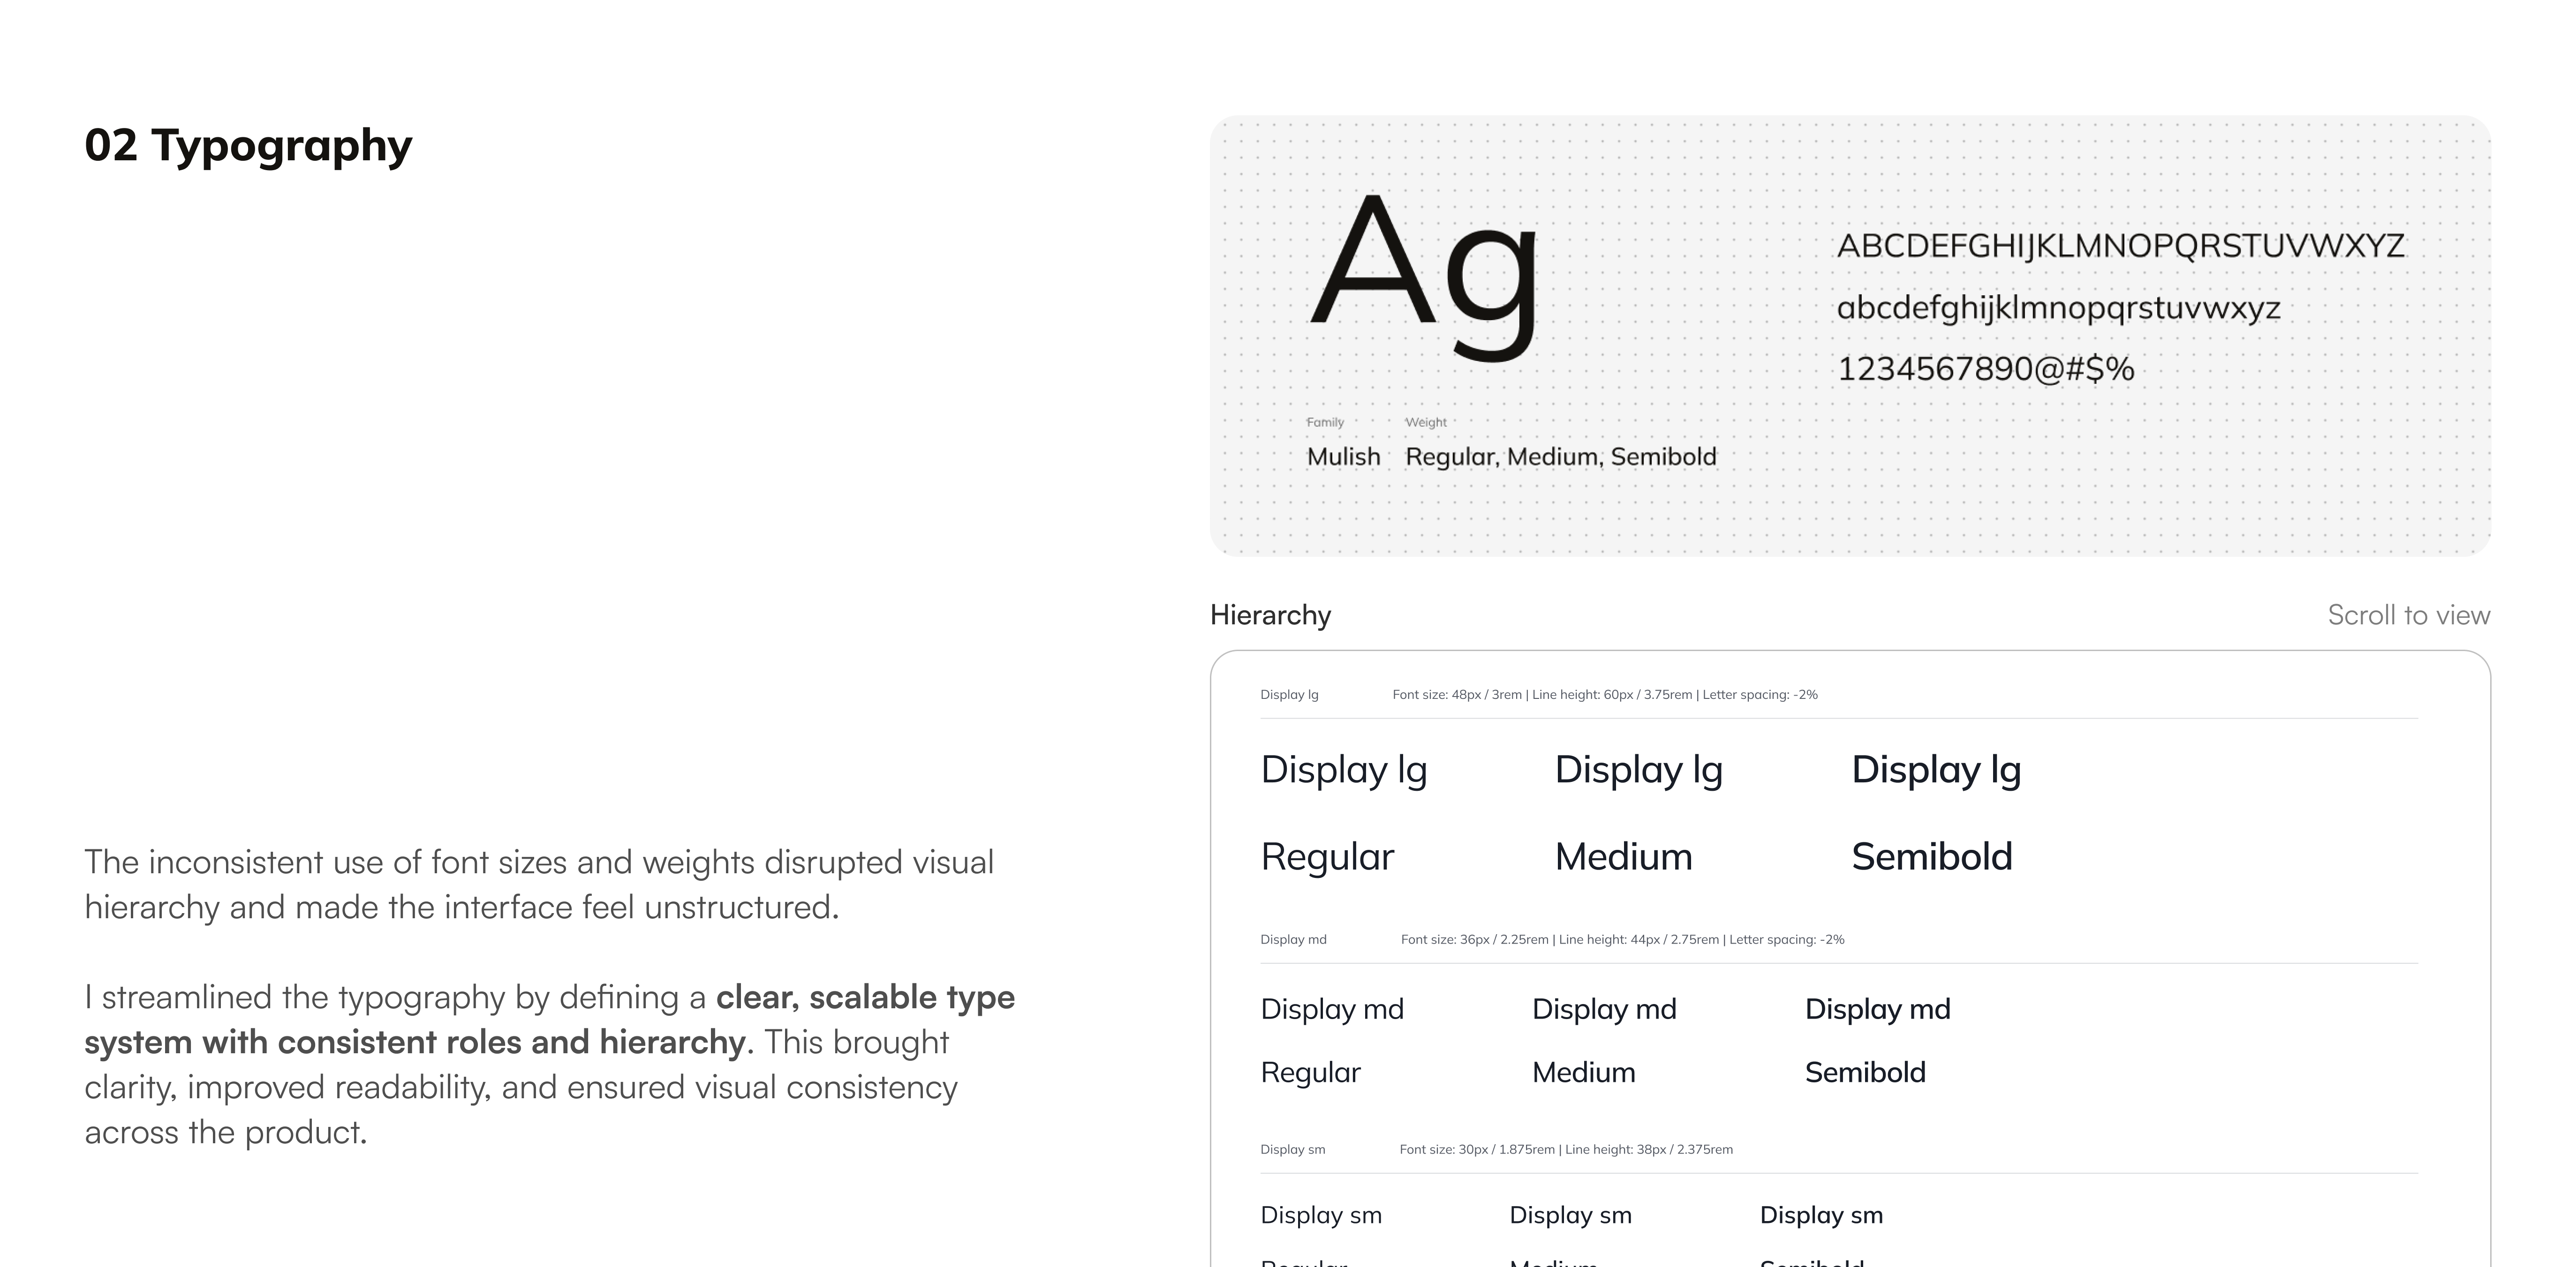2576x1267 pixels.
Task: Click the paragraph beginning "The inconsistent use of font sizes"
Action: [539, 885]
